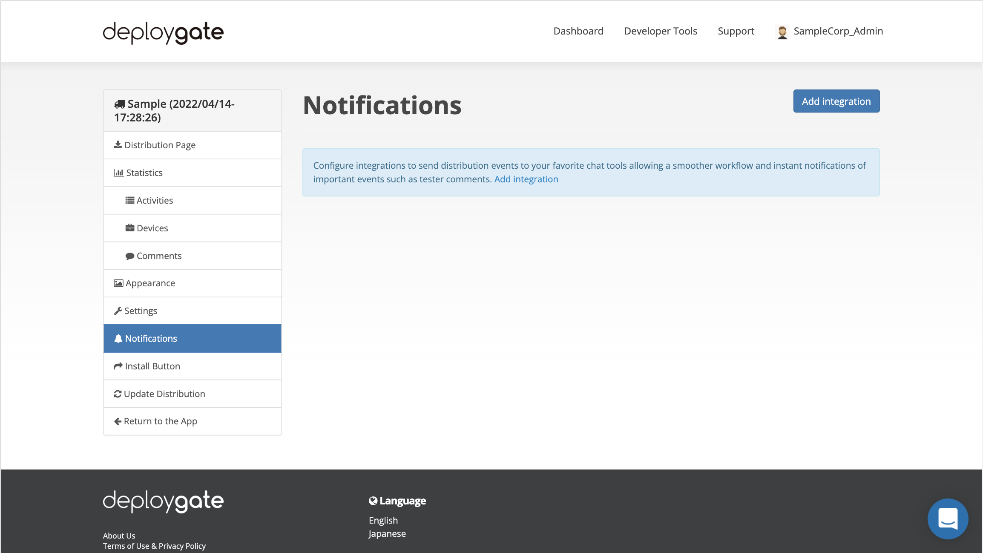Screen dimensions: 983x553
Task: Open the Developer Tools menu item
Action: [x=660, y=31]
